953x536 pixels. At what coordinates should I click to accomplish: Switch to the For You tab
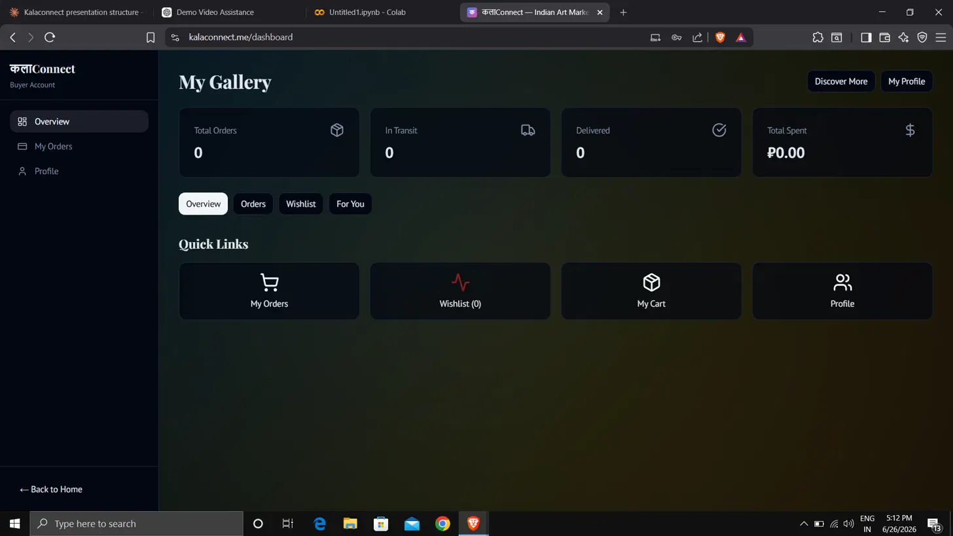click(350, 204)
